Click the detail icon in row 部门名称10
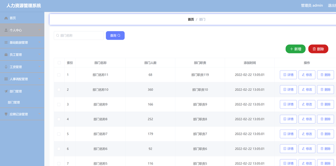 (285, 90)
